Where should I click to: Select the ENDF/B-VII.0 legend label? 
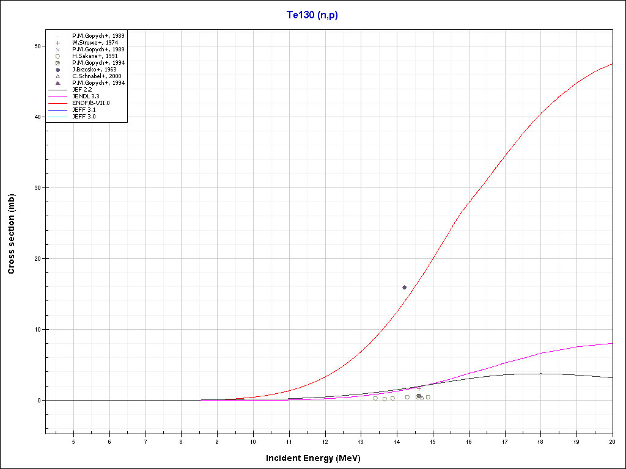tap(91, 103)
